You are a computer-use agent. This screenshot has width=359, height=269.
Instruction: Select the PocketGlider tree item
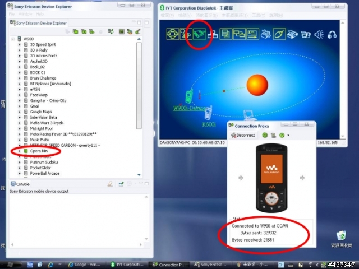(40, 168)
